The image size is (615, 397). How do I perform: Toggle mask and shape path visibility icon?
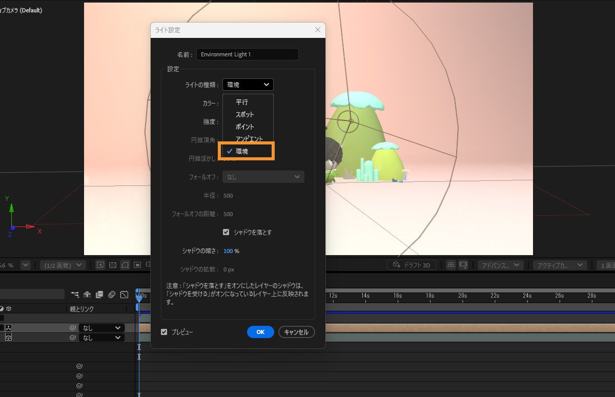tap(125, 265)
